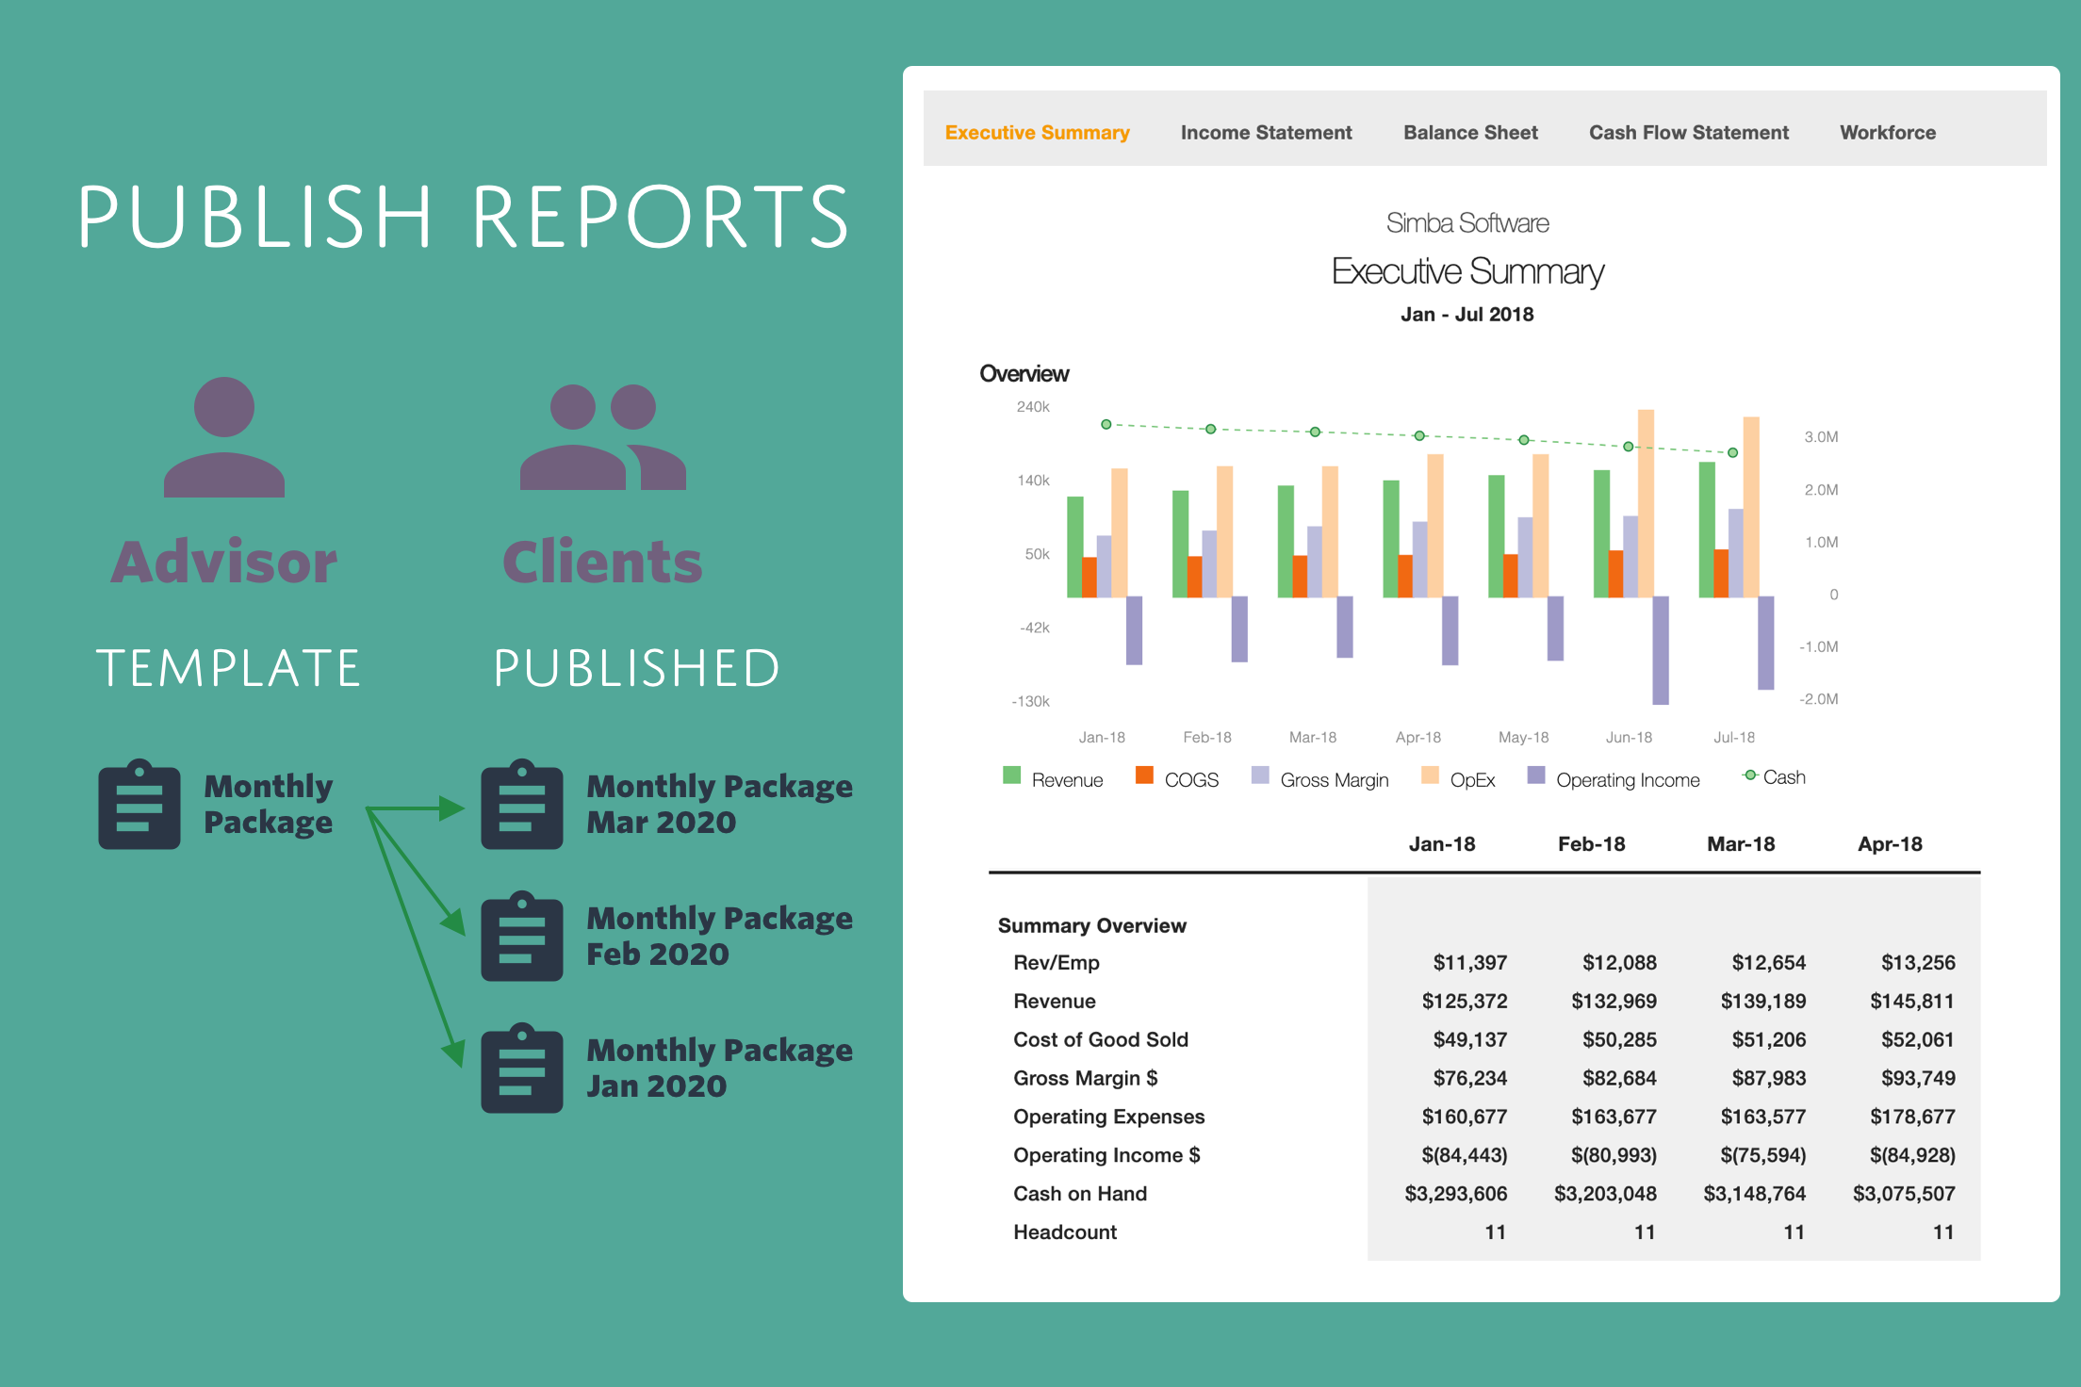The height and width of the screenshot is (1387, 2081).
Task: Switch to the Income Statement tab
Action: point(1265,132)
